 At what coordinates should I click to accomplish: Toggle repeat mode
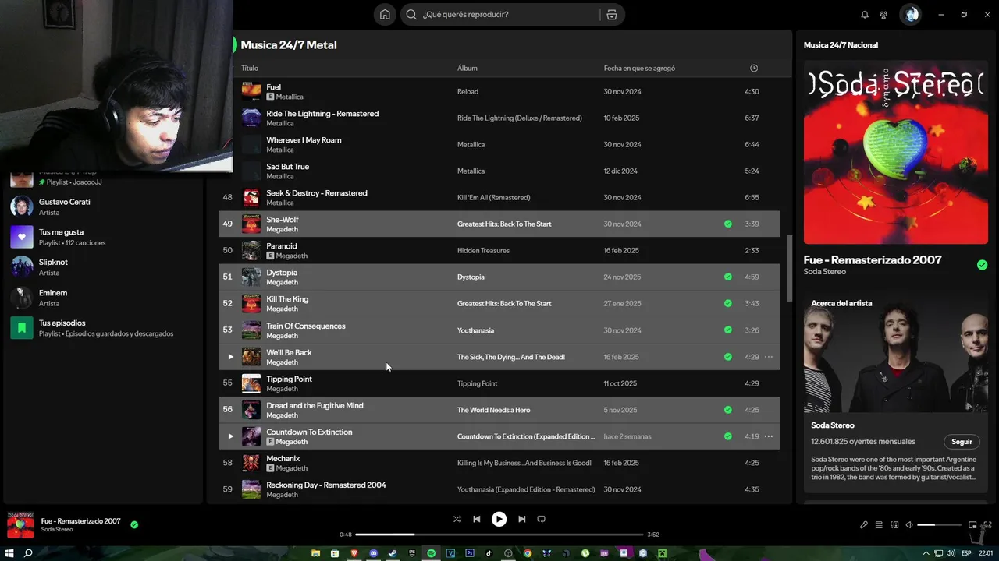coord(541,519)
